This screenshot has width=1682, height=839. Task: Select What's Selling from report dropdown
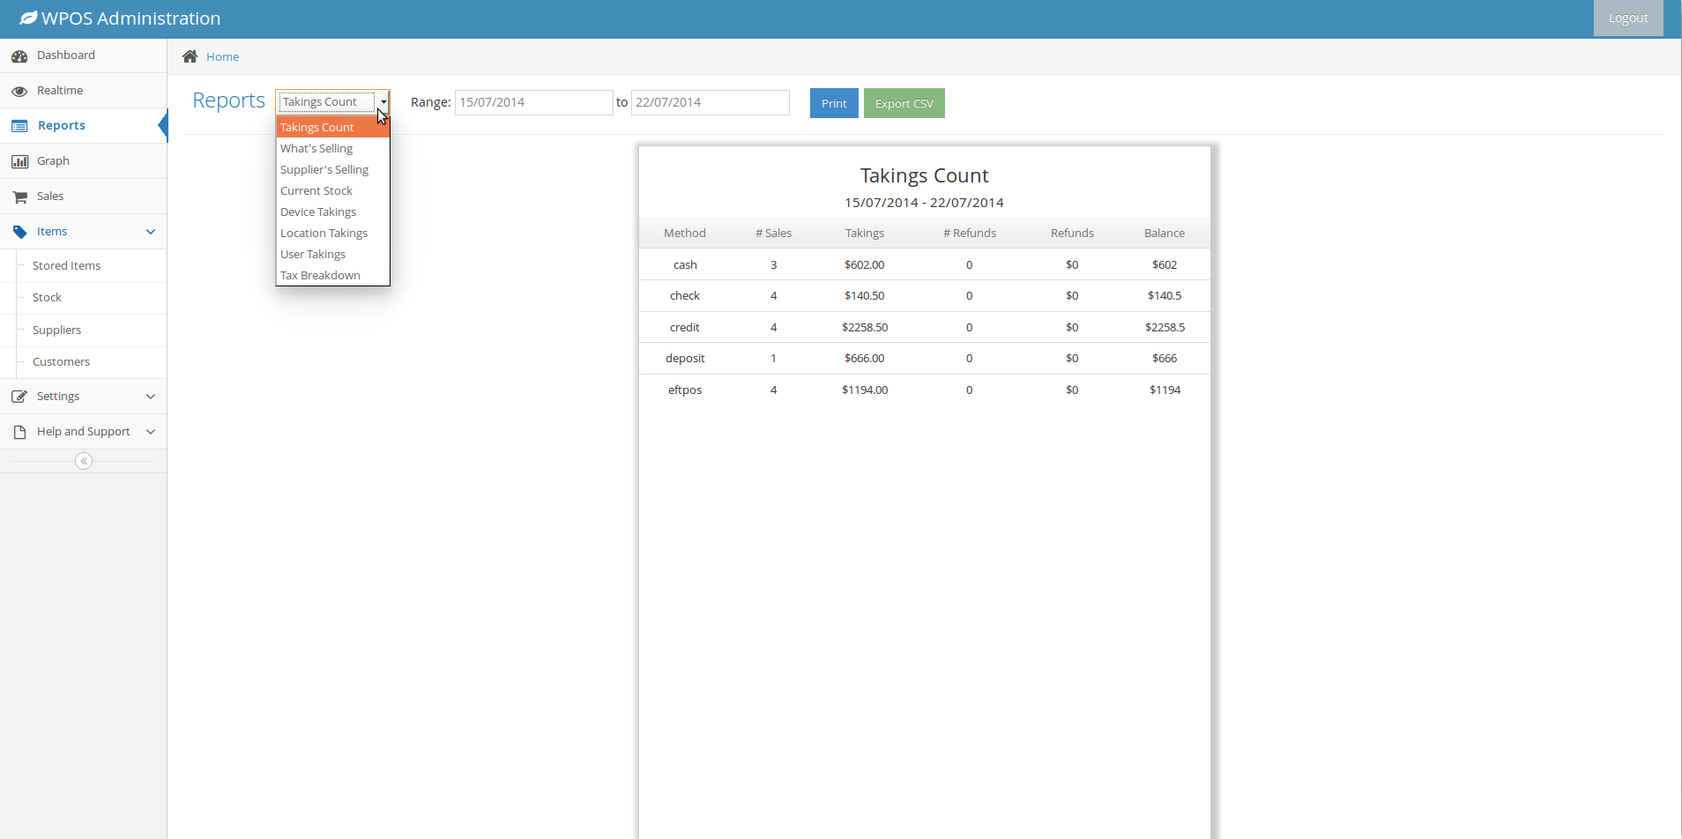(x=316, y=149)
